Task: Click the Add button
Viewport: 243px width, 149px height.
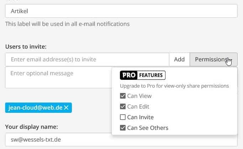Action: pos(179,60)
